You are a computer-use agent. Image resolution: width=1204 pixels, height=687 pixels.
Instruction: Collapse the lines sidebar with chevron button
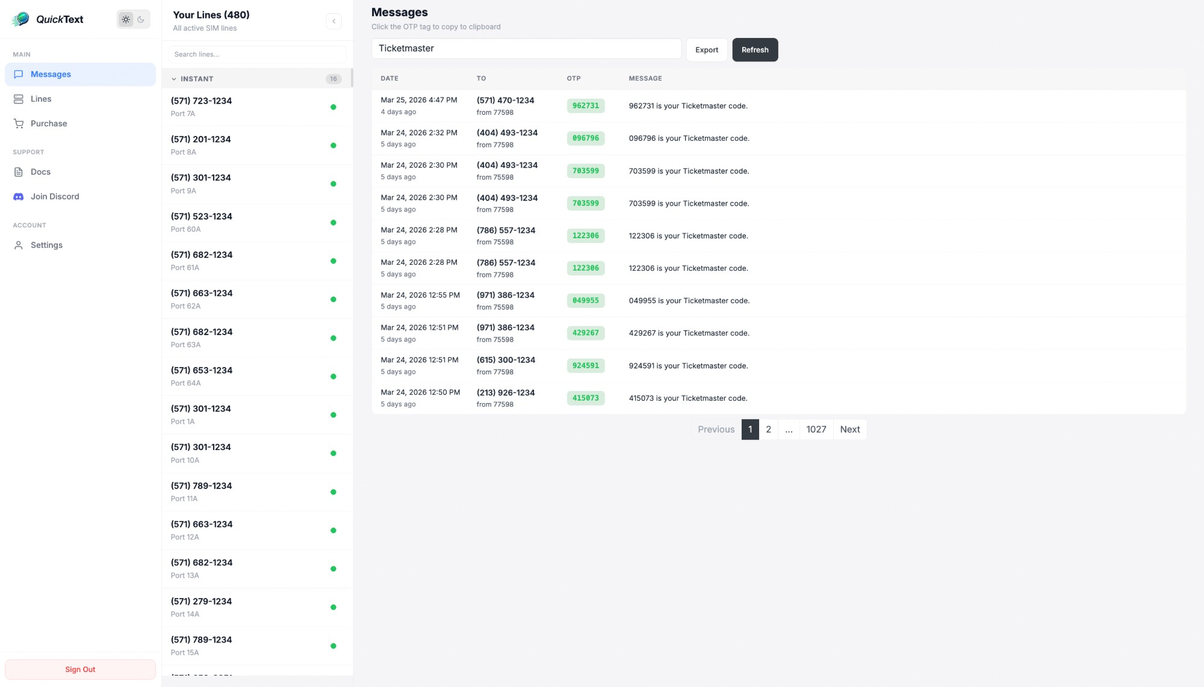pyautogui.click(x=334, y=21)
